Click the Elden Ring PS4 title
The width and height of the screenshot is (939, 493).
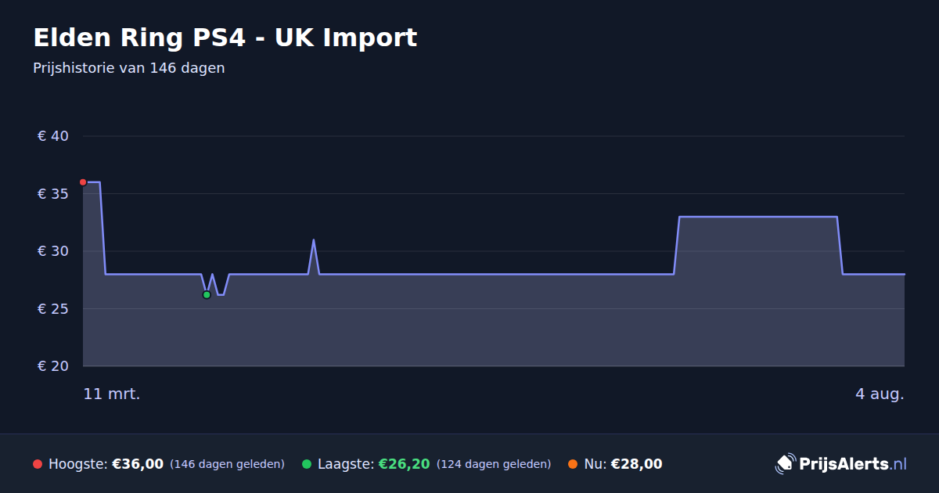[225, 38]
